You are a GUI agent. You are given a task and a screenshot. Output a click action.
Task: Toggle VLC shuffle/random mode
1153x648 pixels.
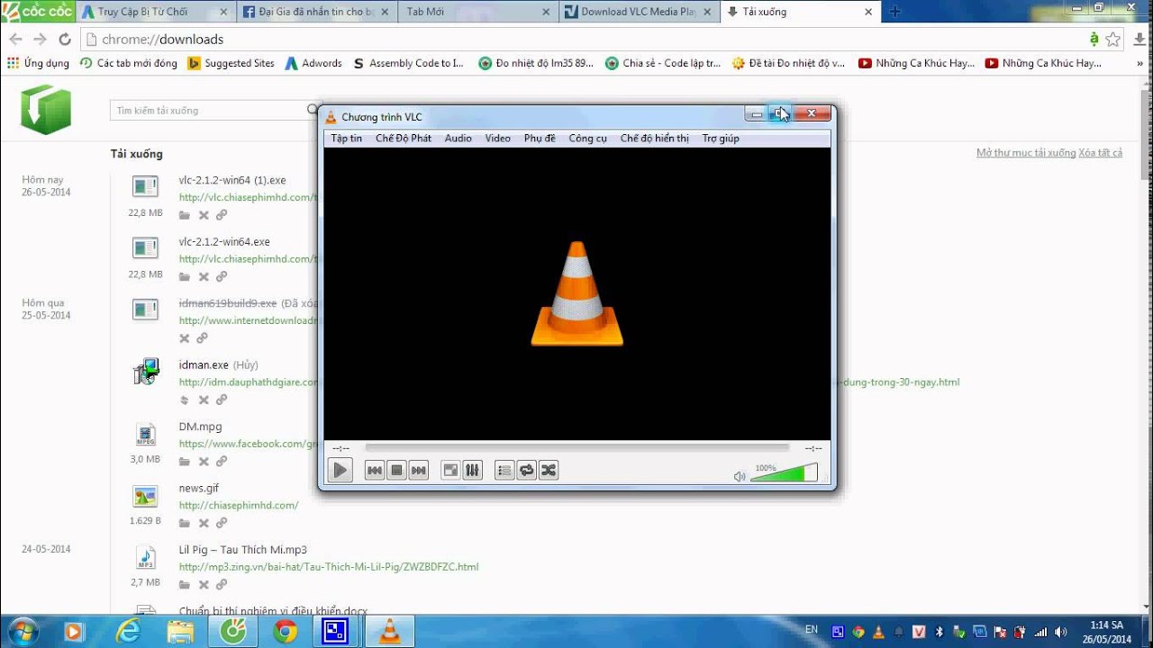coord(549,470)
